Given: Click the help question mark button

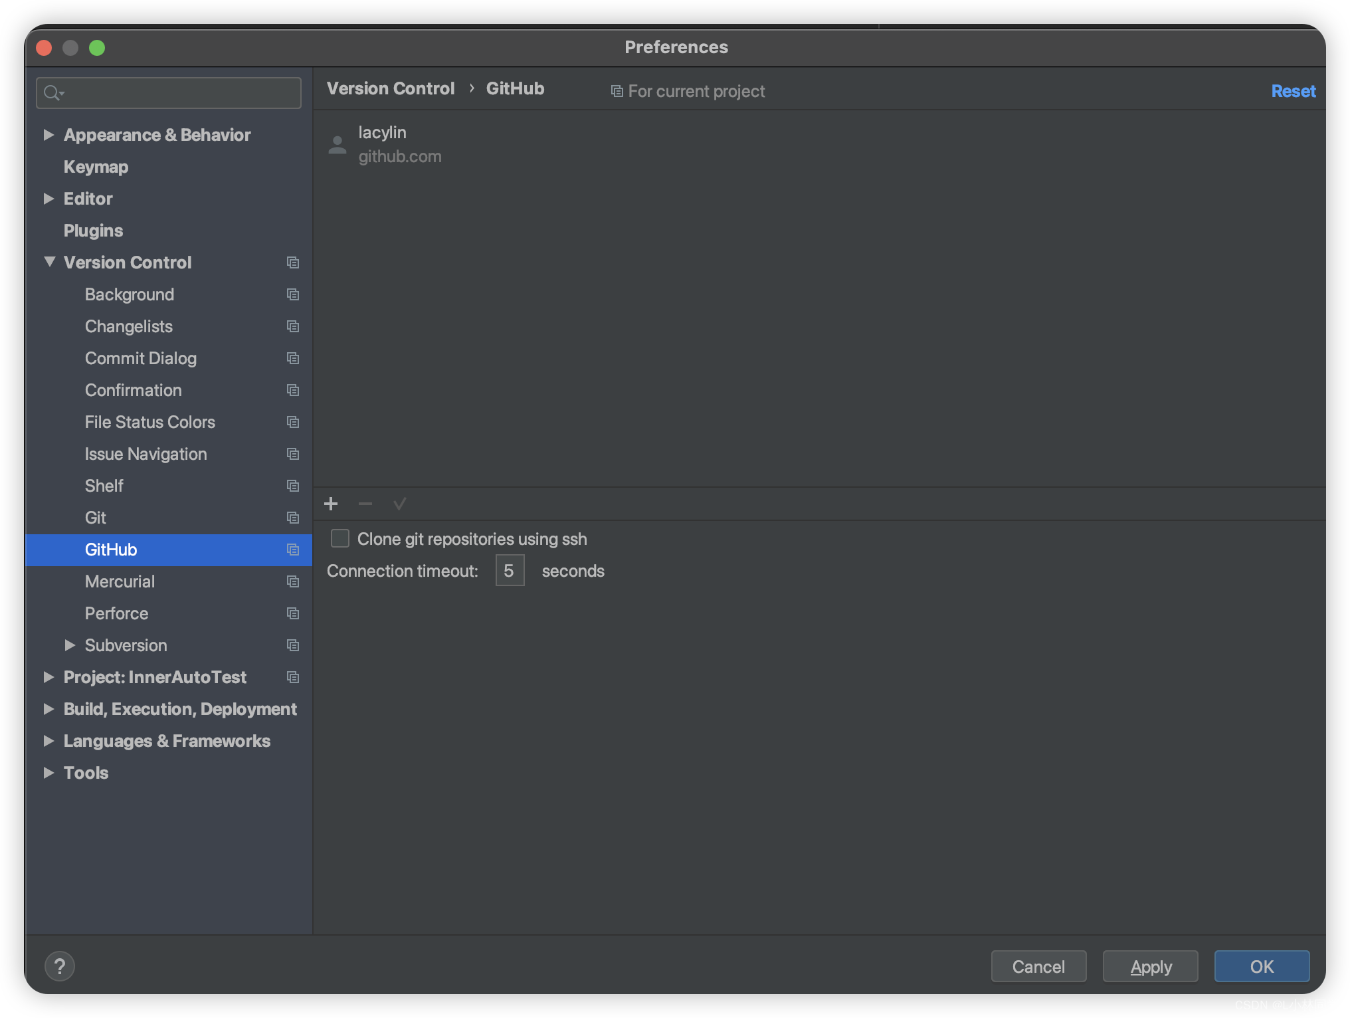Looking at the screenshot, I should (x=60, y=966).
